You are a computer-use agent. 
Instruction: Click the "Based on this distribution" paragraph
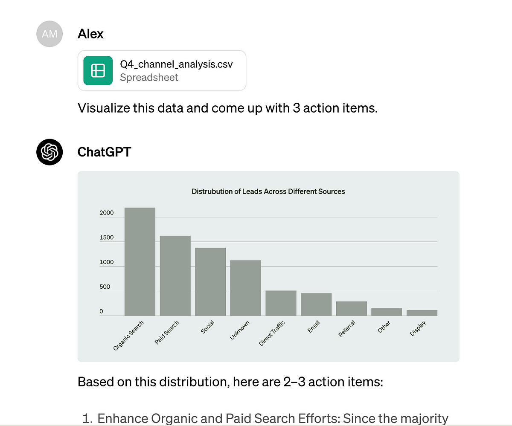(230, 382)
